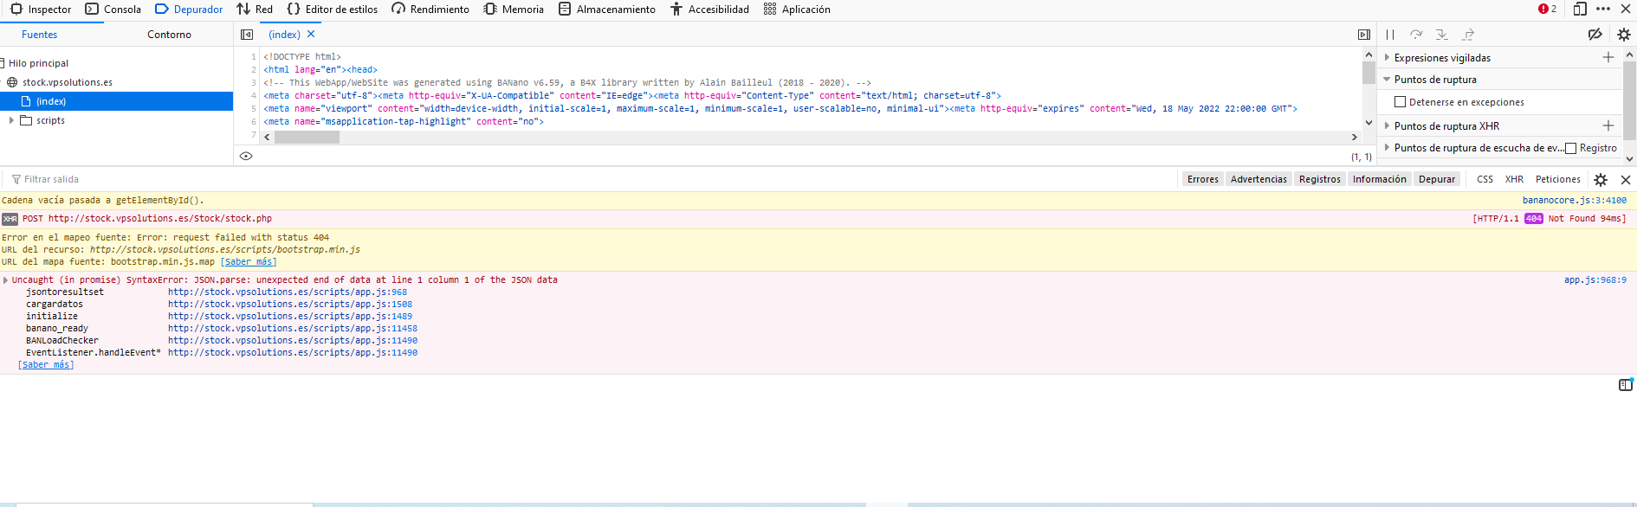This screenshot has height=507, width=1650.
Task: Add XHR breakpoint with plus icon
Action: [1608, 125]
